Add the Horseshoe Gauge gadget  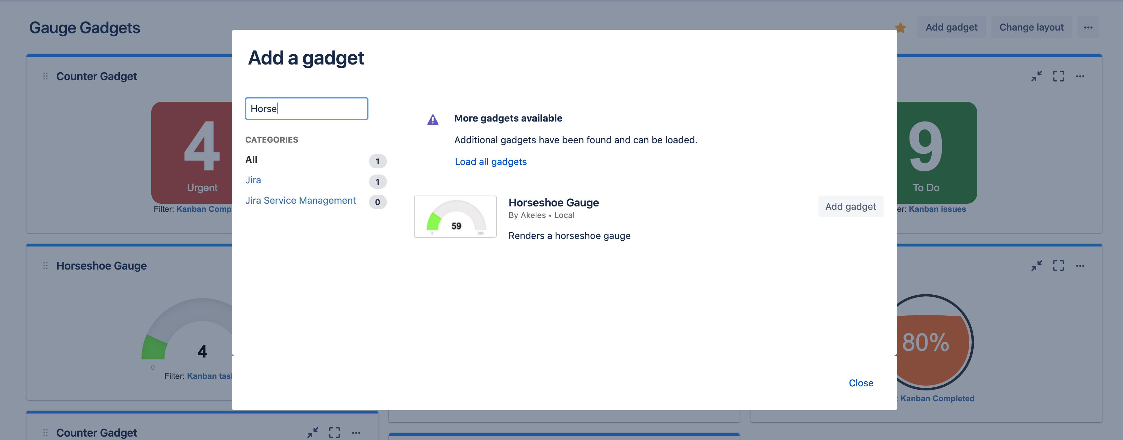[850, 207]
